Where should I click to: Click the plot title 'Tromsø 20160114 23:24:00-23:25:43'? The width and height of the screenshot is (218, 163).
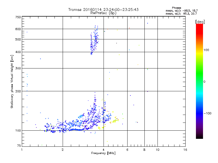pos(103,10)
